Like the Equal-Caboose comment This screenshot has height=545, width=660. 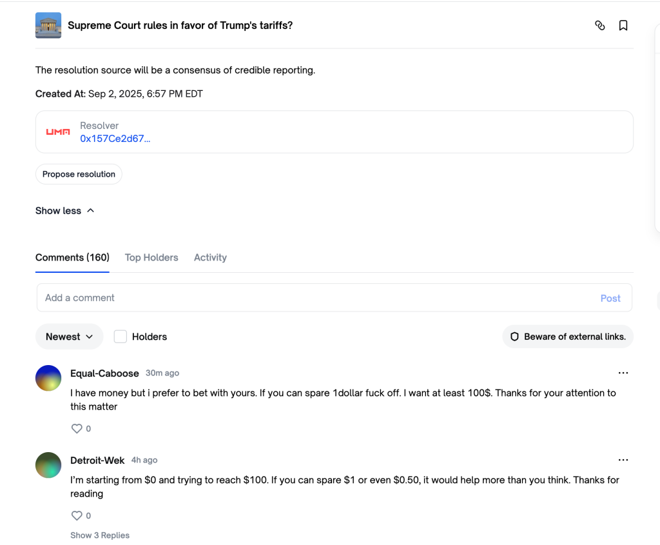tap(77, 428)
